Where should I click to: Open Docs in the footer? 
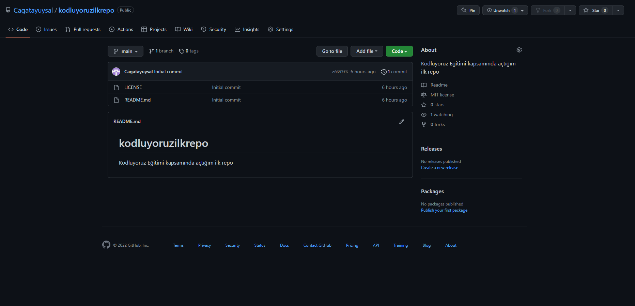284,245
